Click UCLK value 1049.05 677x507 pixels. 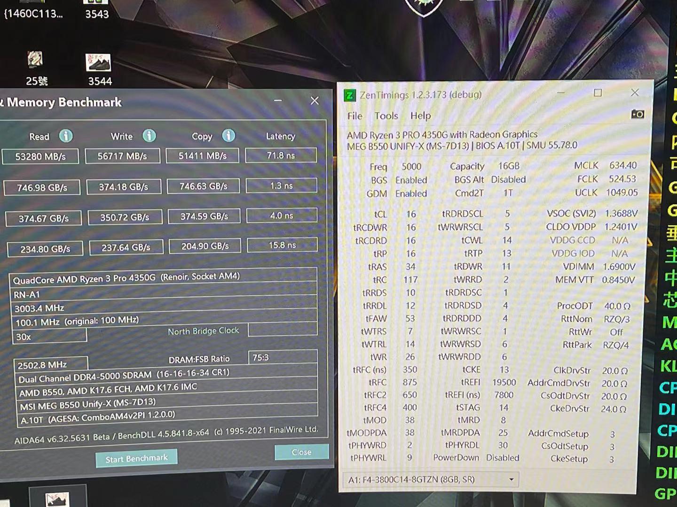point(622,192)
